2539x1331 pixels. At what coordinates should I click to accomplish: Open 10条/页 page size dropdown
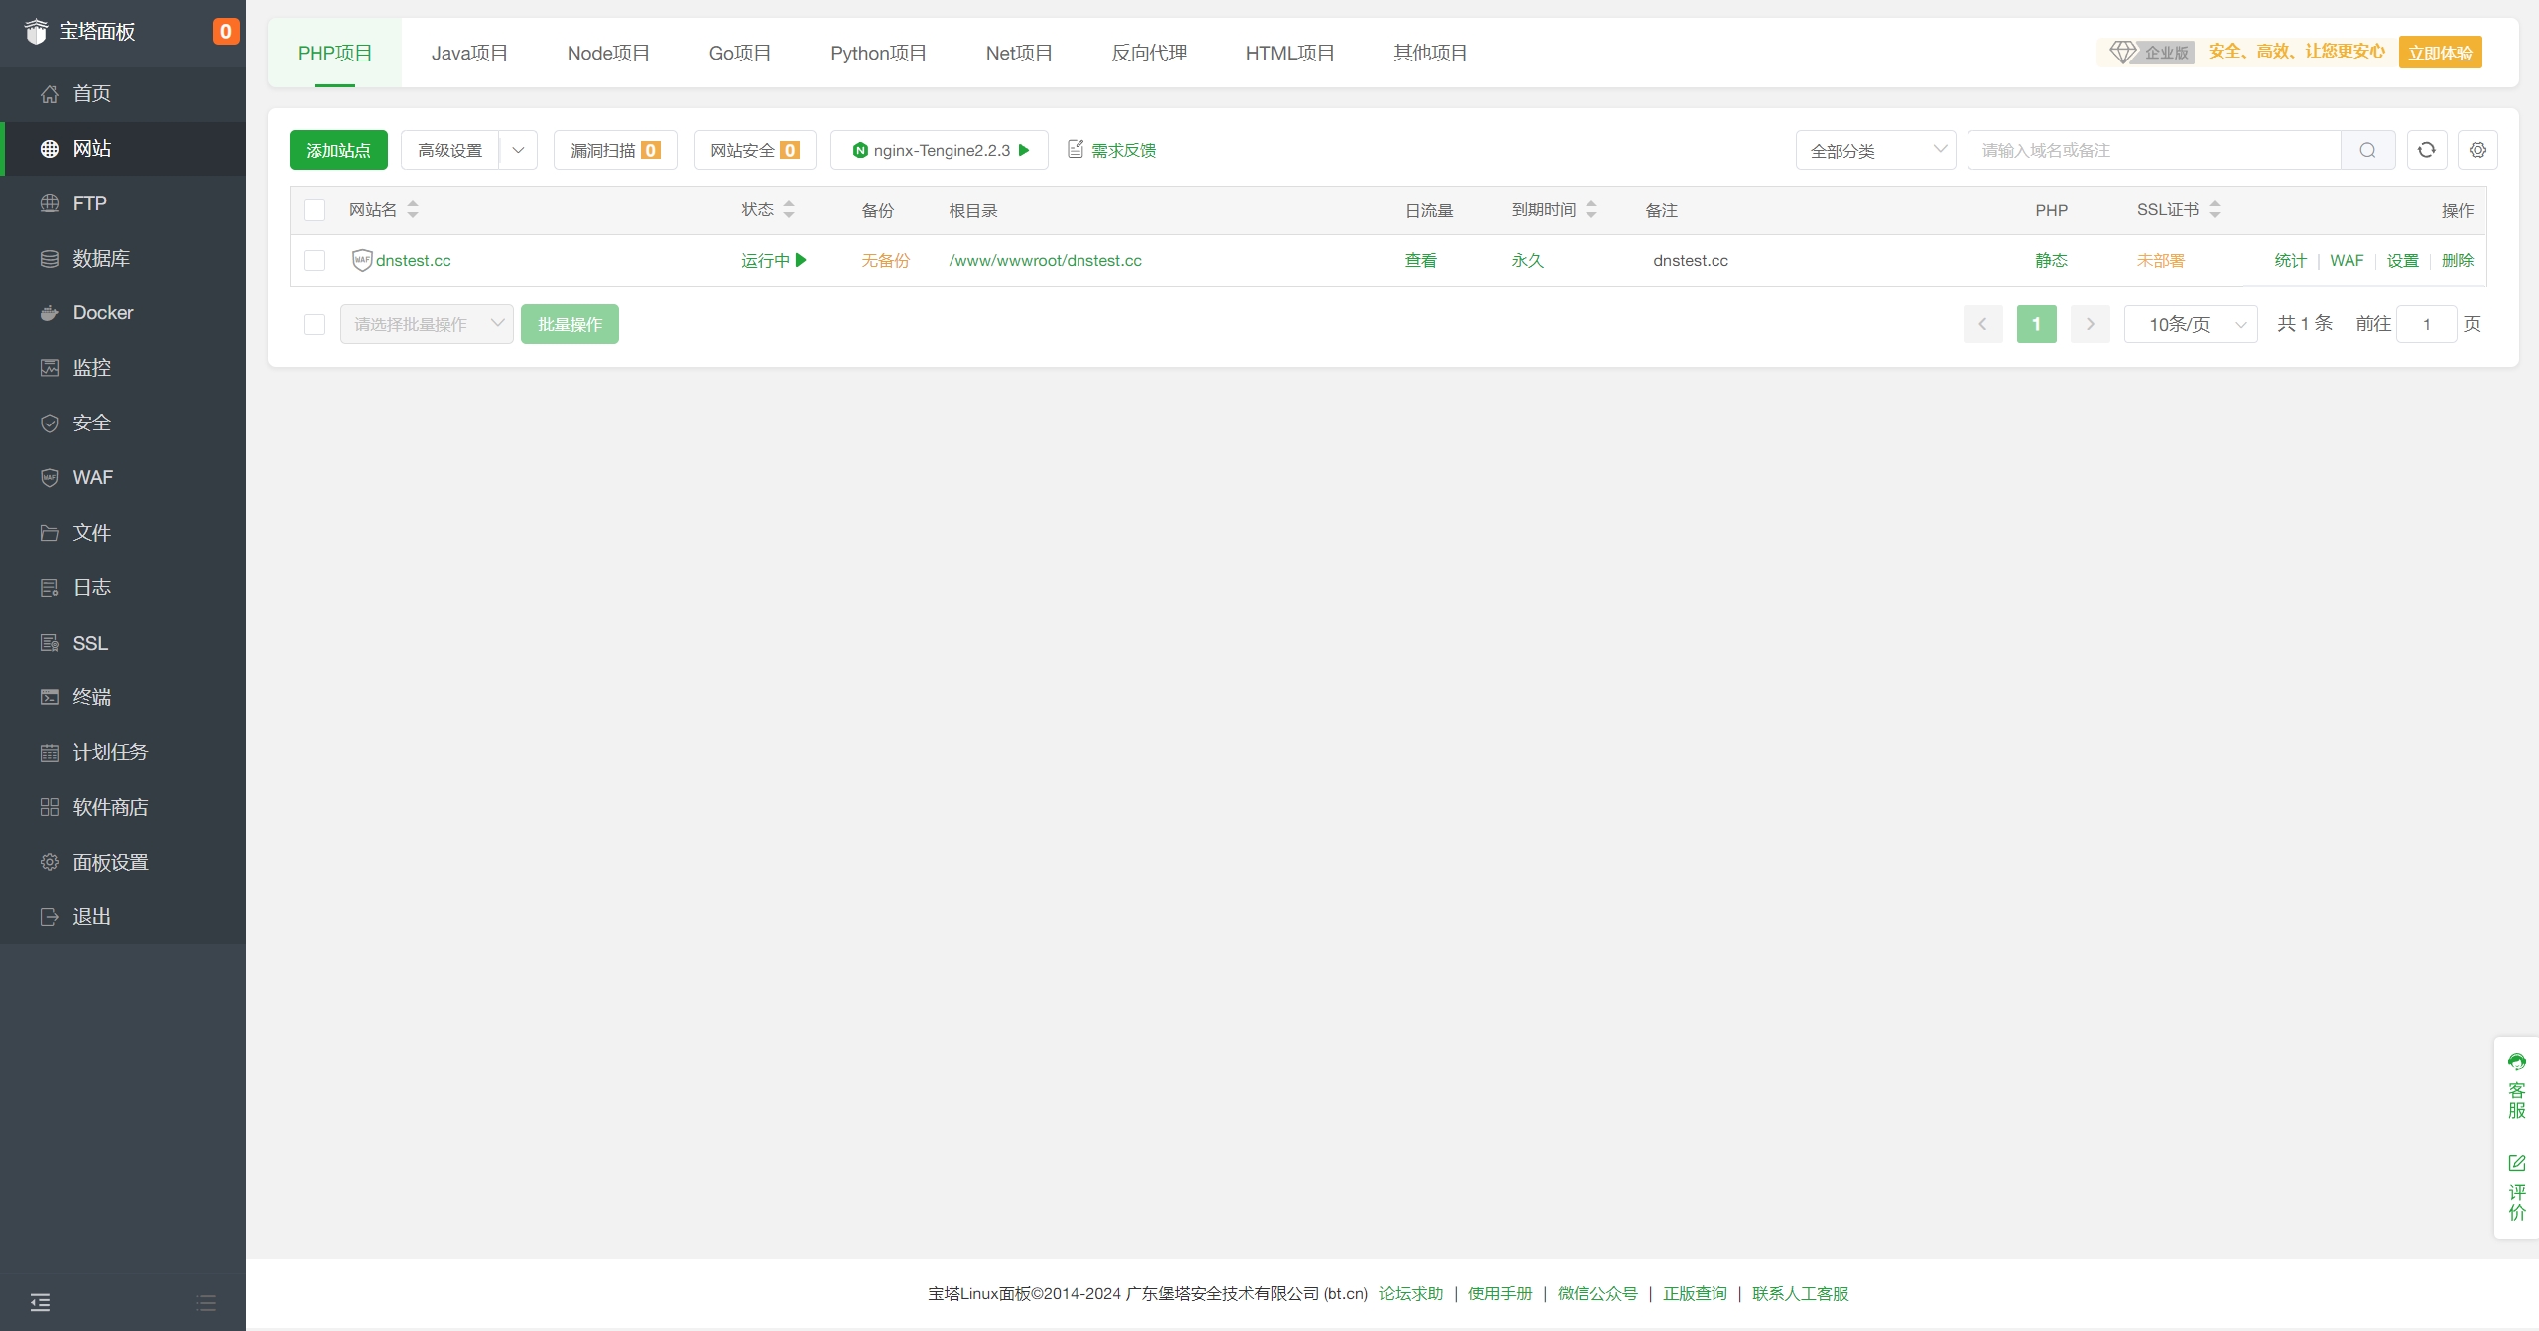(2190, 324)
